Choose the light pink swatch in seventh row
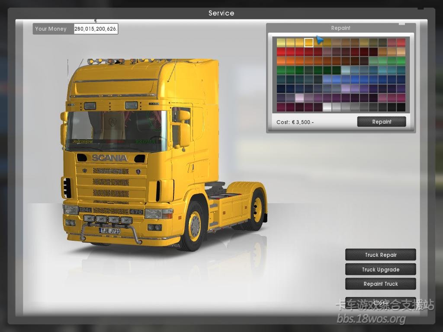The height and width of the screenshot is (332, 443). (299, 98)
